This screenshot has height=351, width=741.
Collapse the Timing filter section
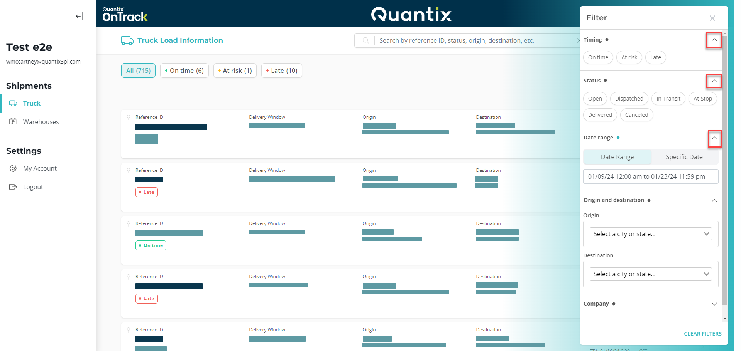click(x=714, y=40)
